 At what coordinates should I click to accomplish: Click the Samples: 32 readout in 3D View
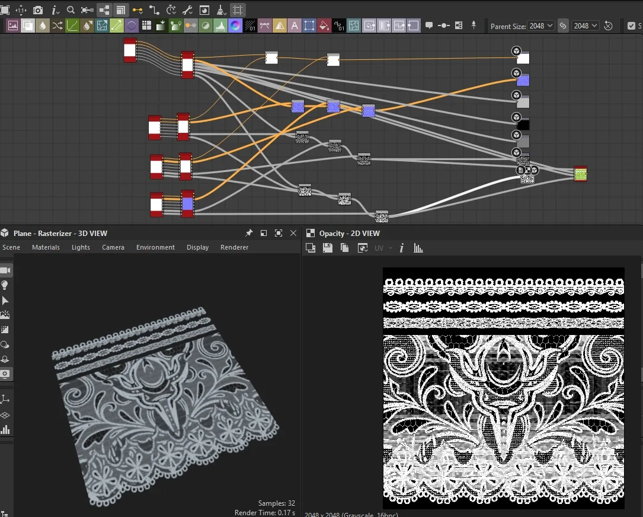click(276, 503)
